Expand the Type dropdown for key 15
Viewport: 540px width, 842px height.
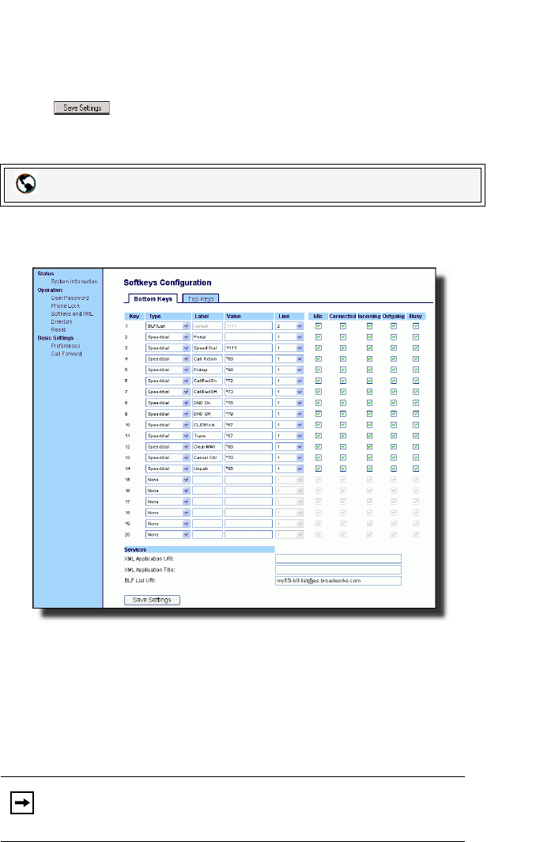click(168, 480)
